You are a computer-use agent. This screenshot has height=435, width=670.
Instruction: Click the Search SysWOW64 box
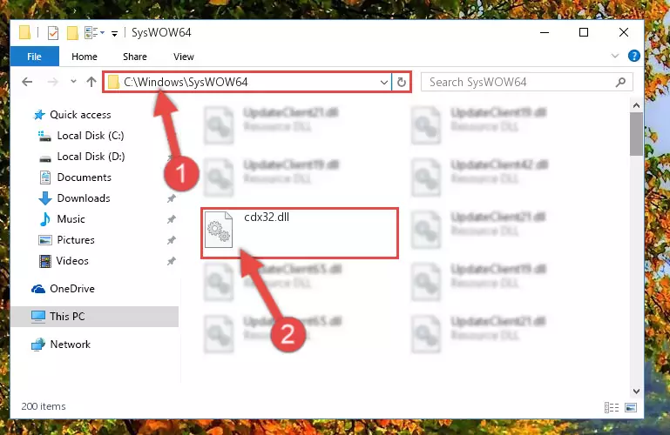526,82
